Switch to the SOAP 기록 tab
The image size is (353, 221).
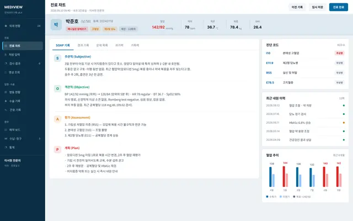click(x=63, y=45)
